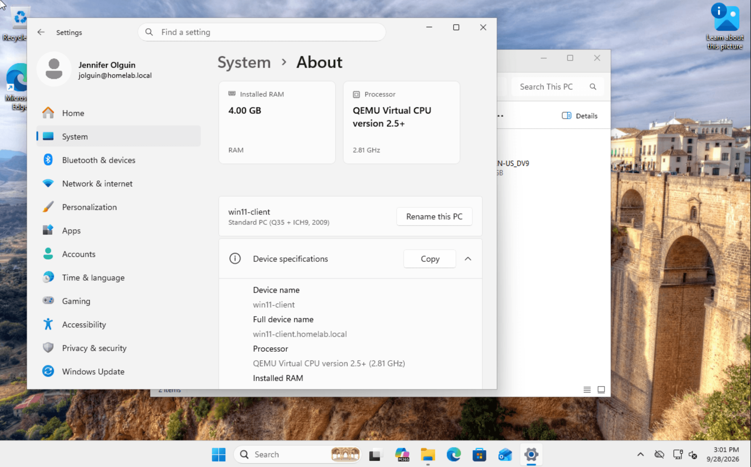Open Home in Settings sidebar
Screen dimensions: 751x467
119,113
